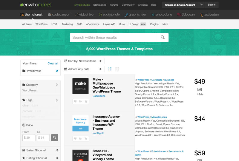Select the CMS category tab

pyautogui.click(x=79, y=24)
